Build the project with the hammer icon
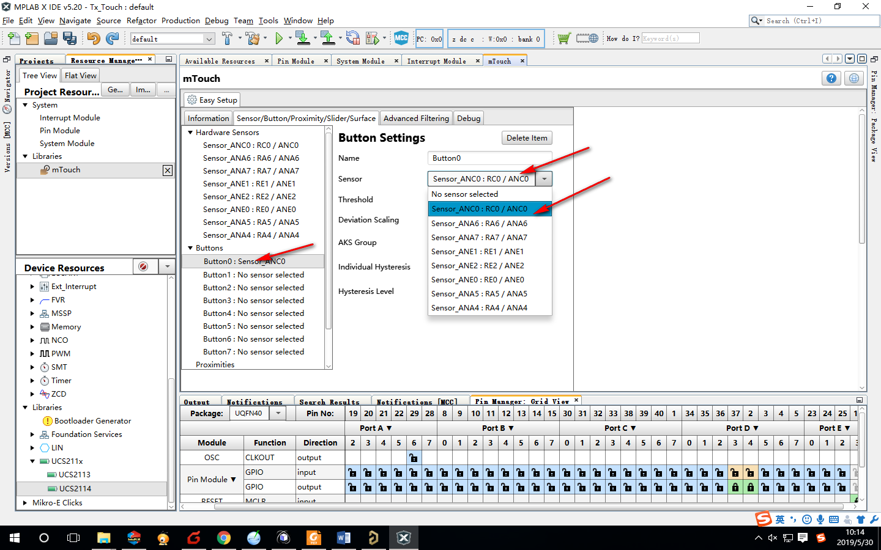The image size is (881, 550). pos(227,38)
